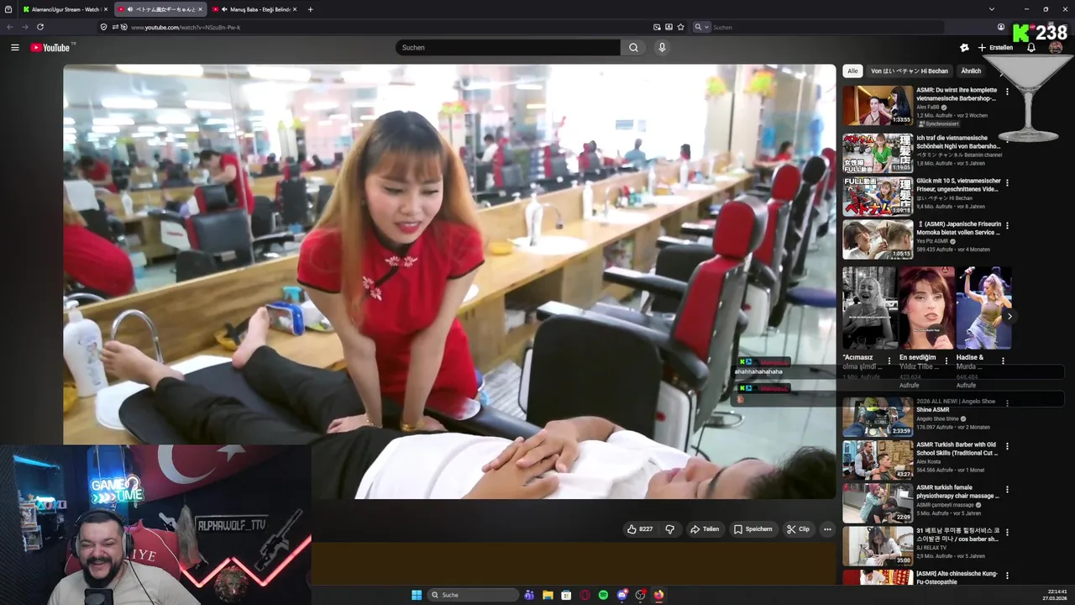1075x605 pixels.
Task: Open options for Angelo Shoe Shine ASMR video
Action: point(1007,402)
